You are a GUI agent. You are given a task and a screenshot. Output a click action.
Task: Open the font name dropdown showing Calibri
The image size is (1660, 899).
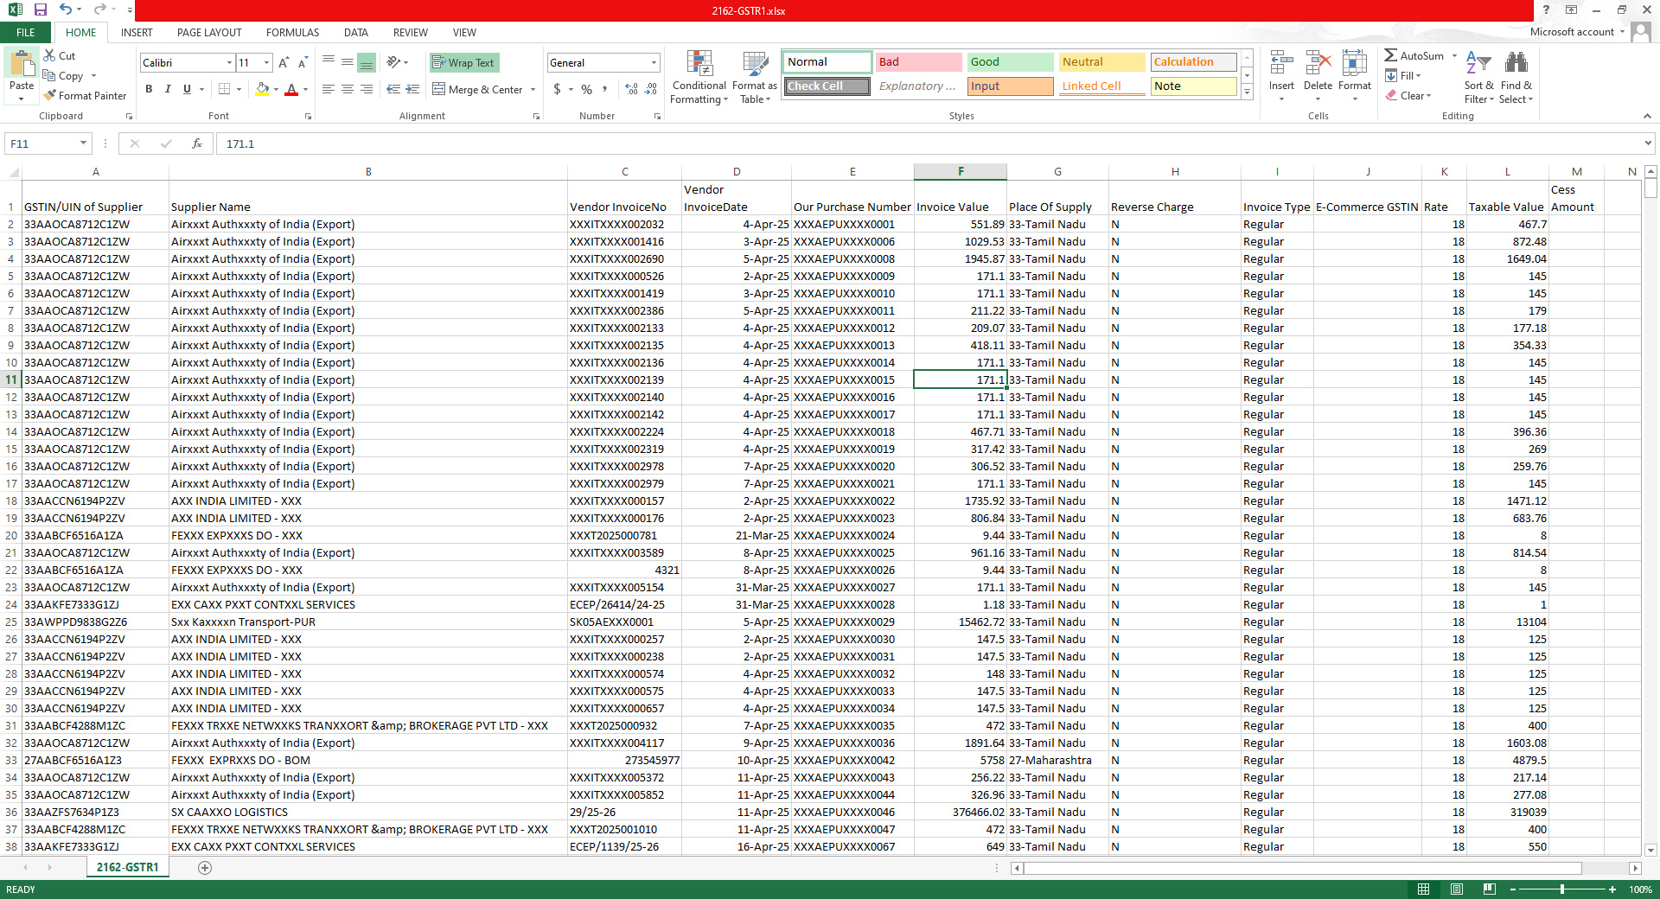point(229,62)
